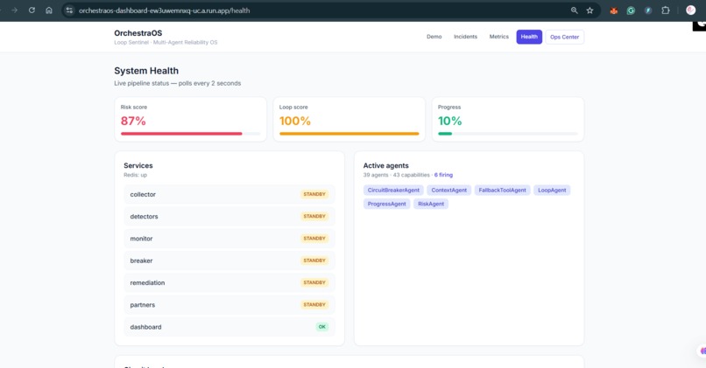Viewport: 706px width, 368px height.
Task: Click the LoopAgent chip
Action: click(x=552, y=190)
